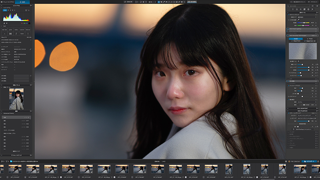Show RGB channels in histogram
This screenshot has height=180, width=320.
[5, 10]
